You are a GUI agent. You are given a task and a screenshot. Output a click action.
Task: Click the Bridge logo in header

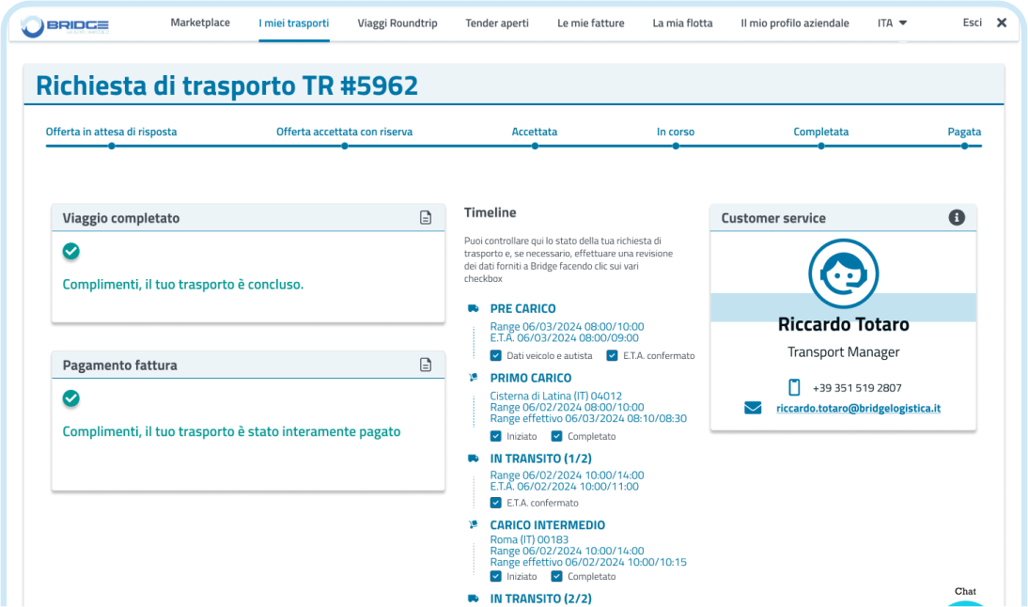click(x=65, y=25)
